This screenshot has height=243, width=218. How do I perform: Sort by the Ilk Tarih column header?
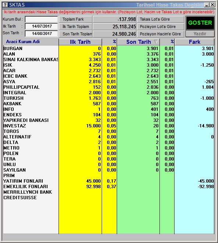80,42
